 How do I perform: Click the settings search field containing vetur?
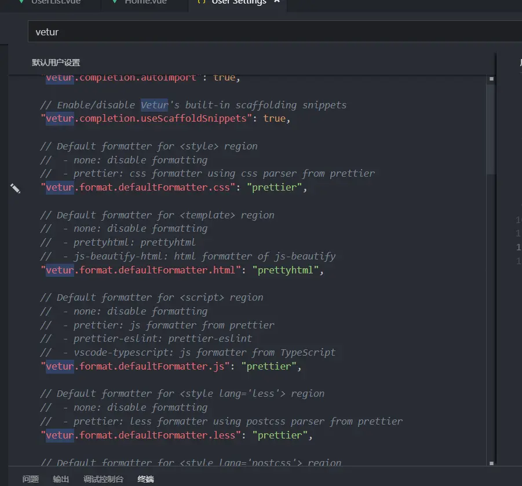275,32
